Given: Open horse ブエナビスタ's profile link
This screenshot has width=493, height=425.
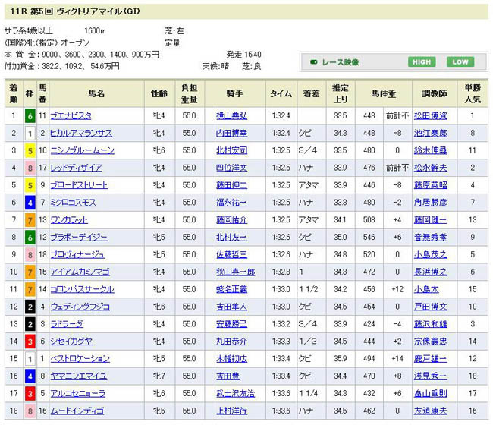Looking at the screenshot, I should coord(71,115).
